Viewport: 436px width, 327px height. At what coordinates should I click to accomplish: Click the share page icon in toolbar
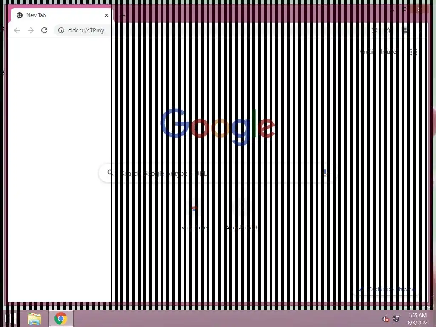pyautogui.click(x=375, y=30)
